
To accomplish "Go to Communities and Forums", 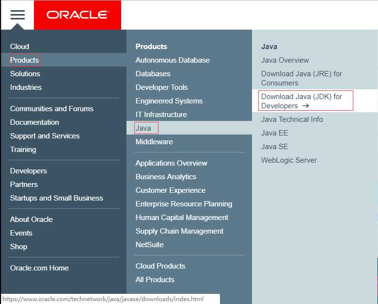I will coord(51,109).
